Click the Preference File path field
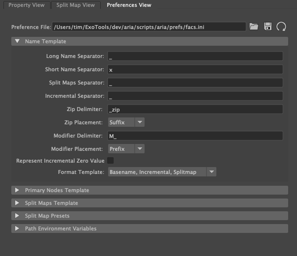The width and height of the screenshot is (297, 256). click(149, 27)
